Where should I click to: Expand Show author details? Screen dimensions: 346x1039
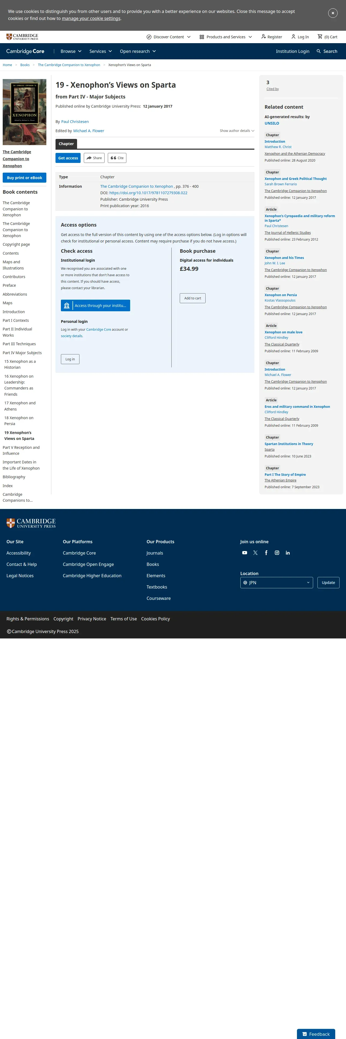point(237,131)
